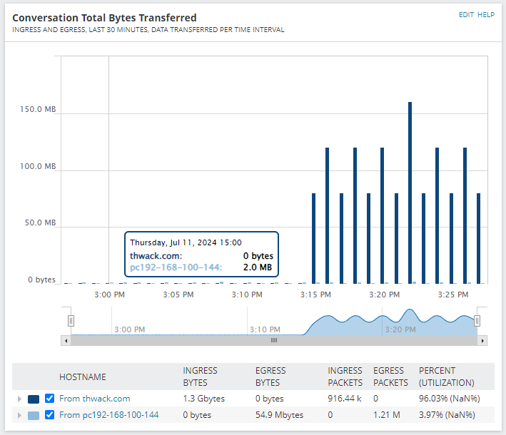
Task: Click the tallest bar in the chart
Action: click(x=410, y=193)
